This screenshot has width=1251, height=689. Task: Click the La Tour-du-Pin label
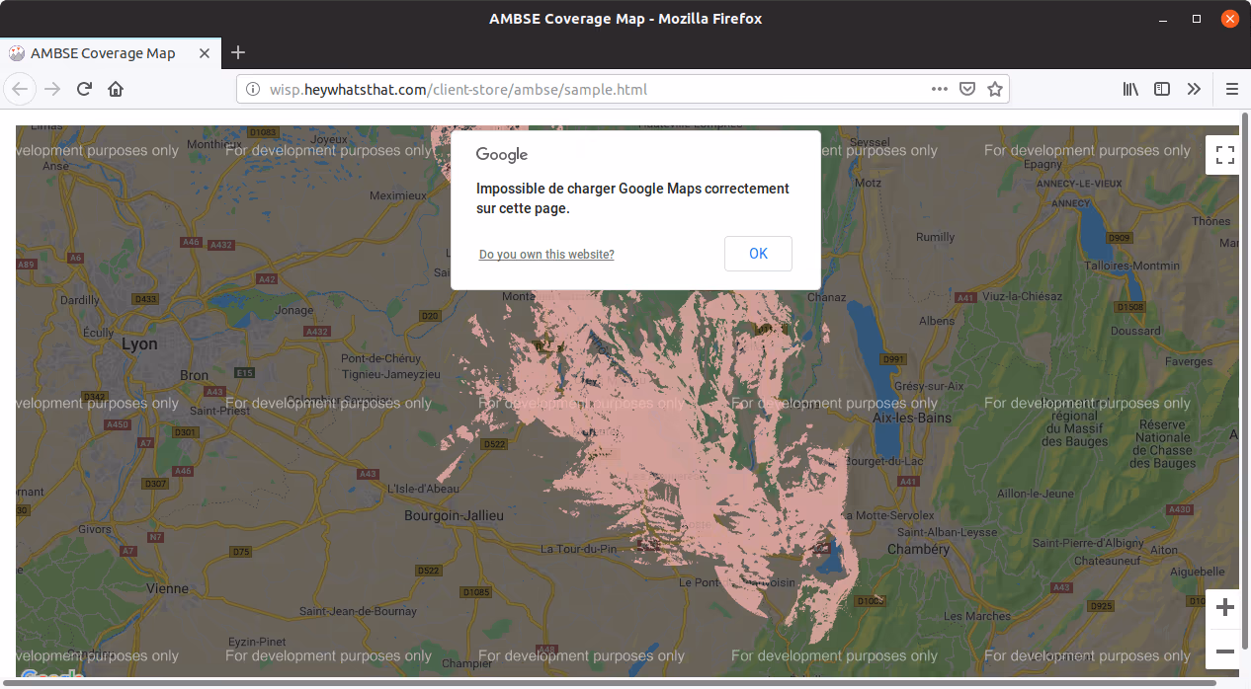[x=579, y=549]
